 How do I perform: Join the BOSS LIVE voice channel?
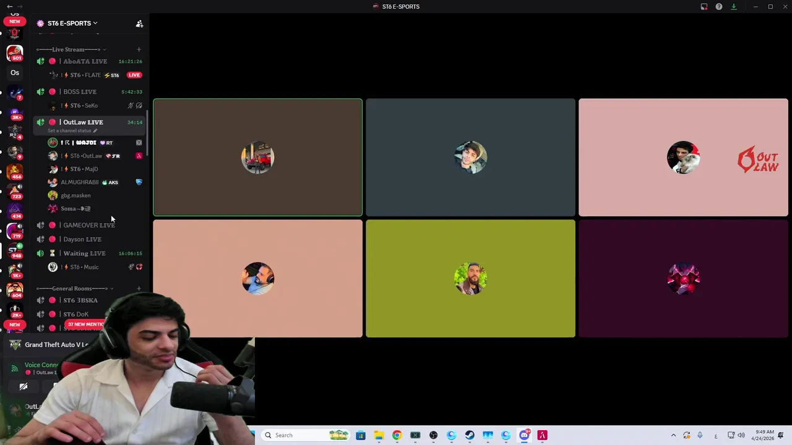click(x=90, y=91)
